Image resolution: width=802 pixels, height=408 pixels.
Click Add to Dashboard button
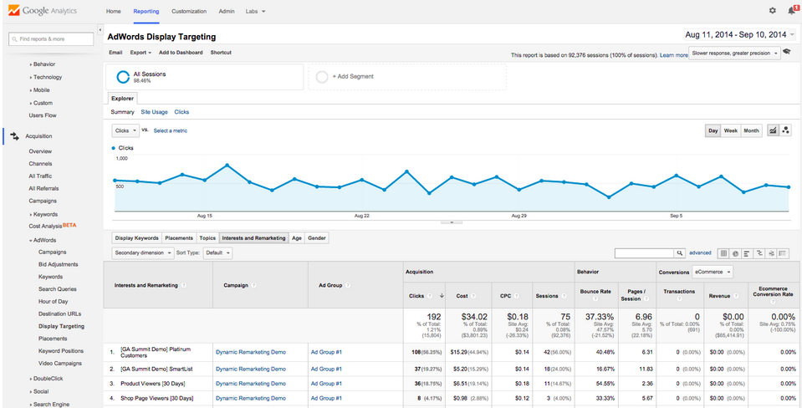coord(181,53)
